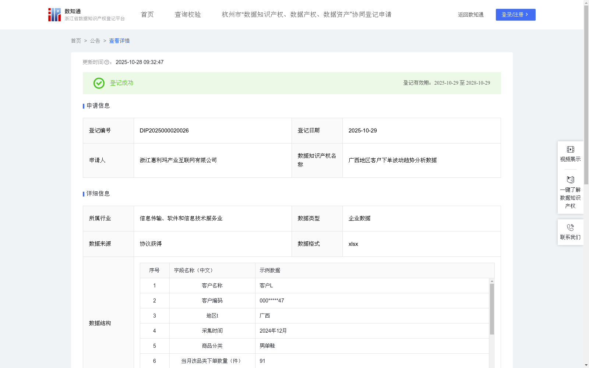Select data source 协议获得 value

coord(151,244)
